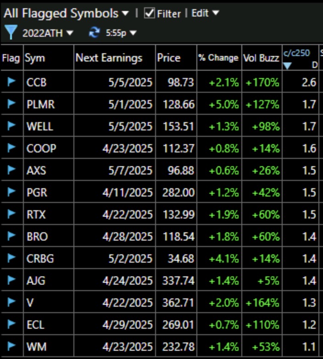
Task: Toggle the blue flag for PGR
Action: click(x=11, y=191)
